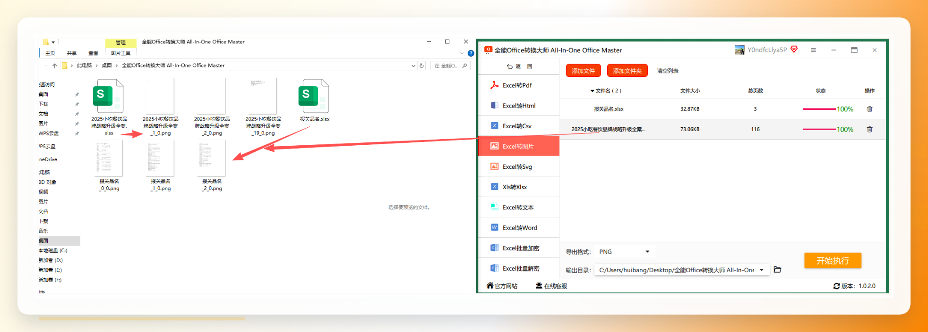The image size is (928, 332).
Task: Select WPS云盘 in Explorer sidebar
Action: pos(49,133)
